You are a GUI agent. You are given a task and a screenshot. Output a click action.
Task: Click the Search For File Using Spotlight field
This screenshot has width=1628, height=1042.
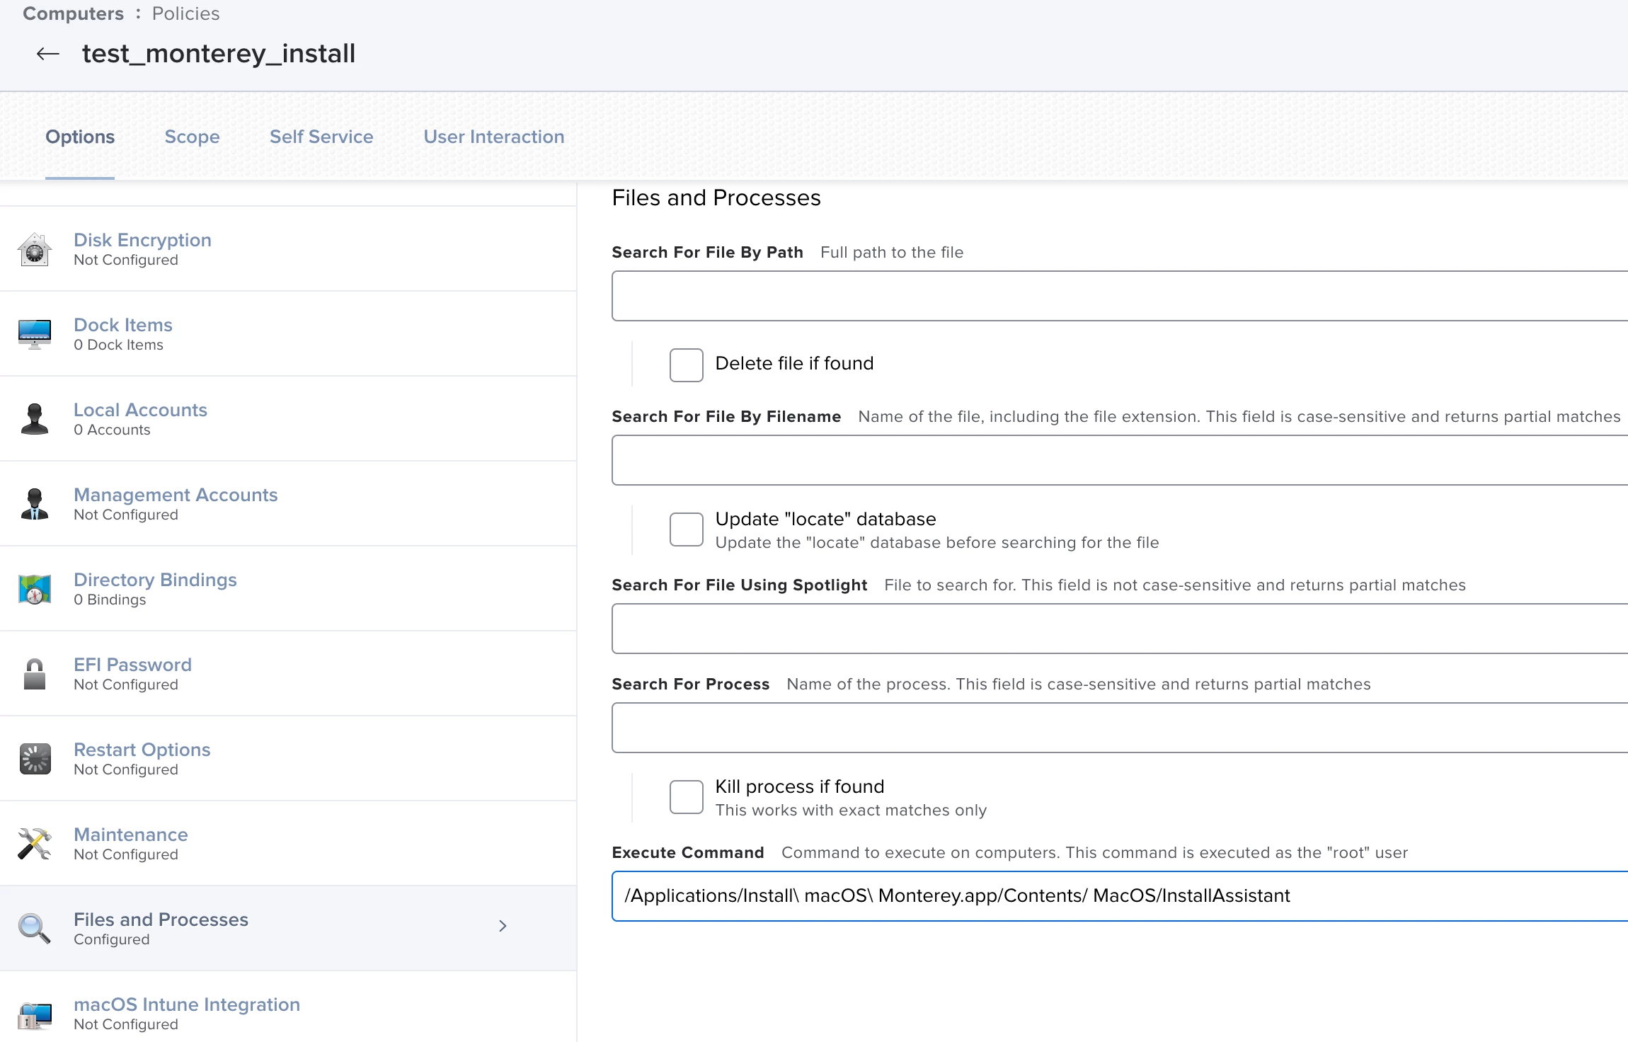(x=1120, y=629)
